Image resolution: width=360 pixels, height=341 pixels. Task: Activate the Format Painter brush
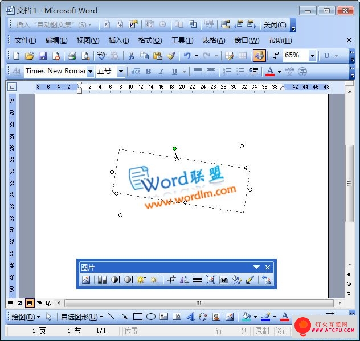pos(171,56)
